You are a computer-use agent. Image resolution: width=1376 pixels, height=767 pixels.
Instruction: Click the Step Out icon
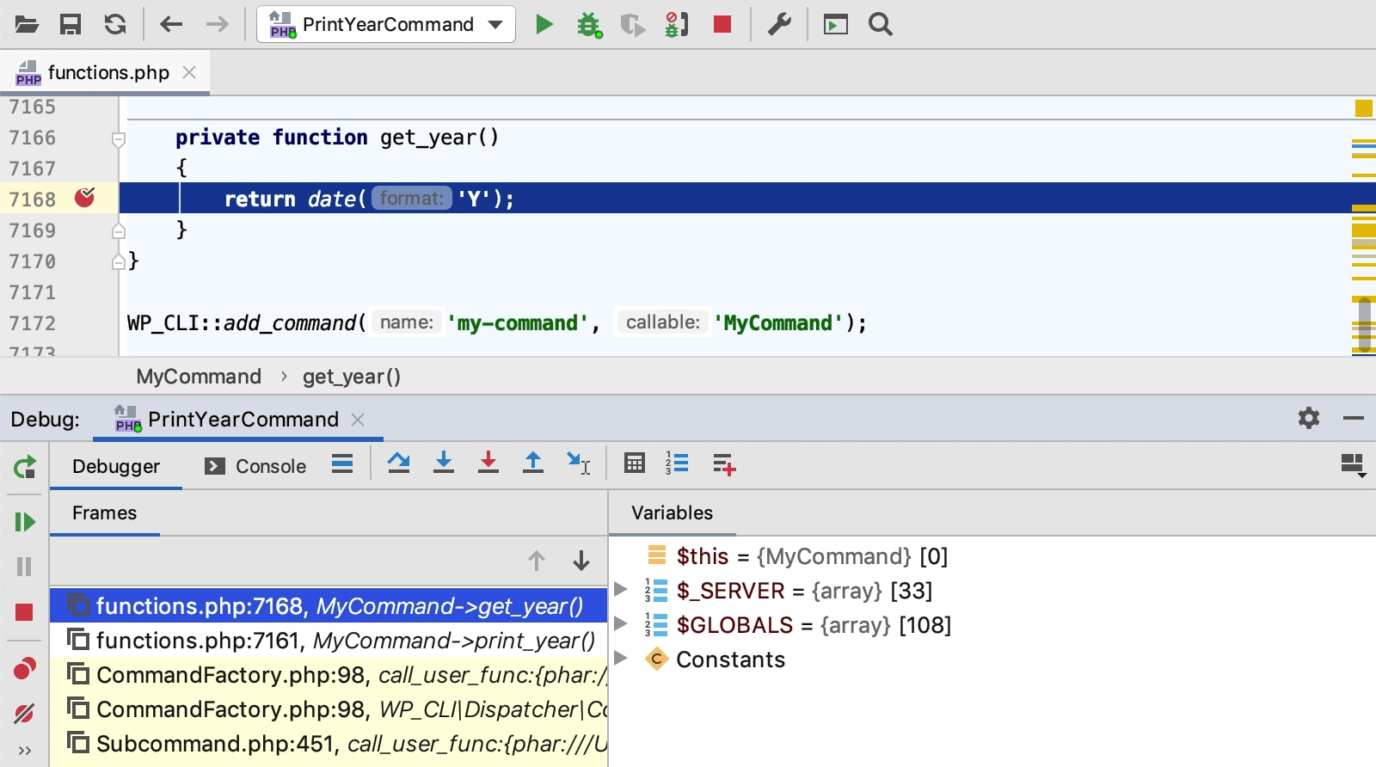coord(533,463)
